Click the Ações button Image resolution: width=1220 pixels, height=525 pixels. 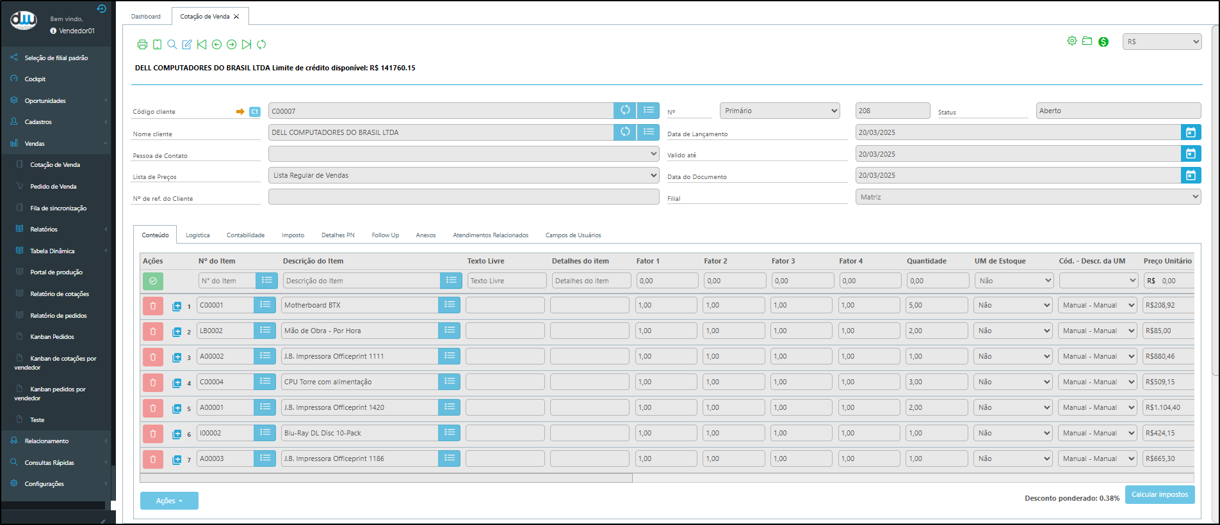point(169,501)
